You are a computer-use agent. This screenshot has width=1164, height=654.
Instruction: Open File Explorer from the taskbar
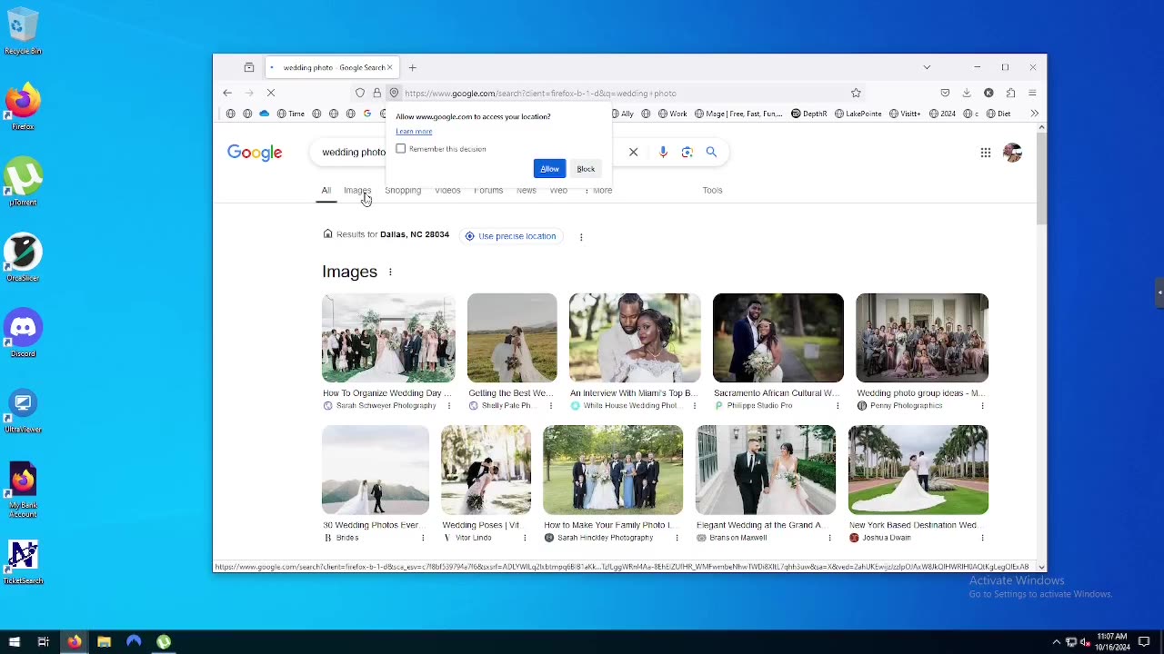pyautogui.click(x=104, y=642)
